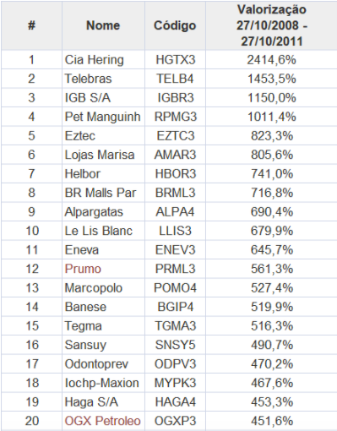
Task: Click the AMAR3 code cell
Action: [175, 155]
